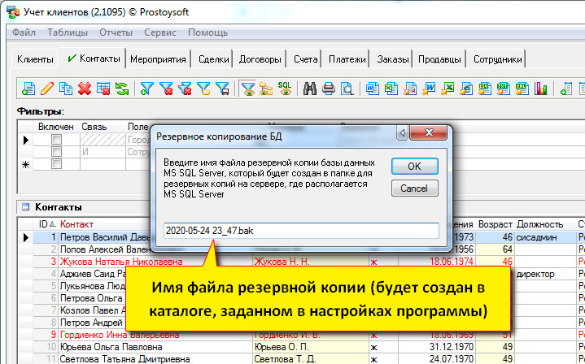This screenshot has height=364, width=585.
Task: Click the print preview magnifier icon
Action: [x=347, y=89]
